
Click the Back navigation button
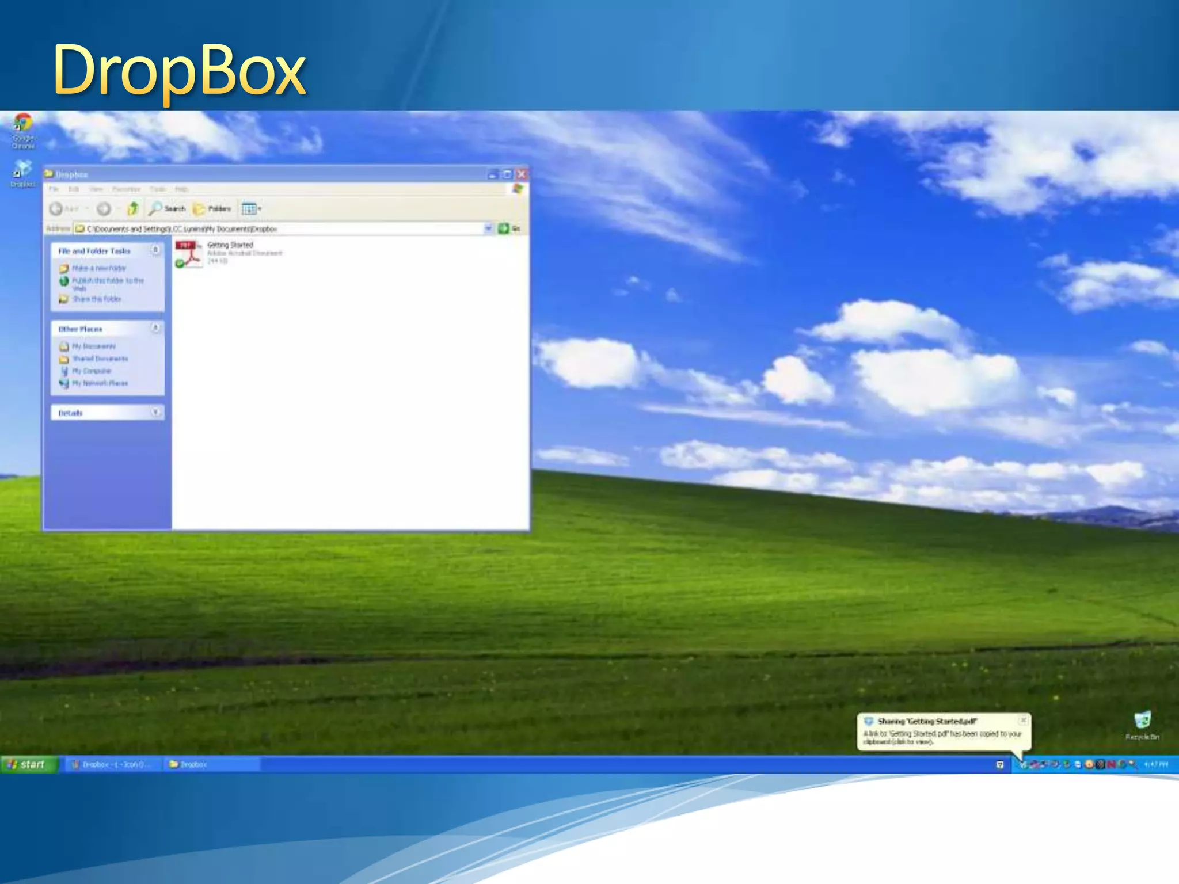(x=57, y=208)
